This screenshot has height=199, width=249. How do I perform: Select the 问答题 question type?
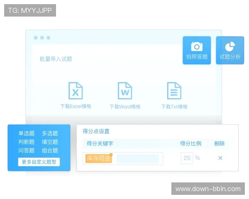pyautogui.click(x=27, y=150)
